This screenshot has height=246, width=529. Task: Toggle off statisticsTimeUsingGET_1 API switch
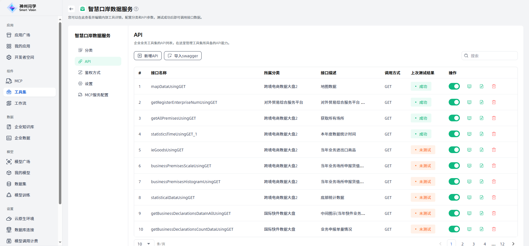click(x=454, y=134)
